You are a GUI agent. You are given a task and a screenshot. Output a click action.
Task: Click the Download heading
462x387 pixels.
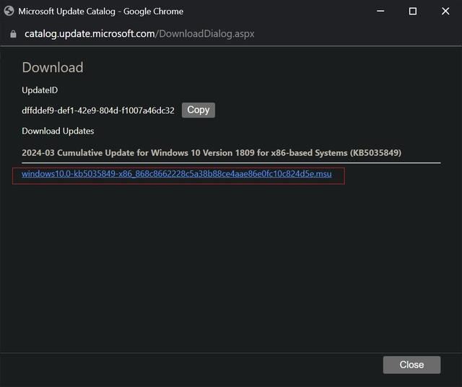(x=52, y=67)
